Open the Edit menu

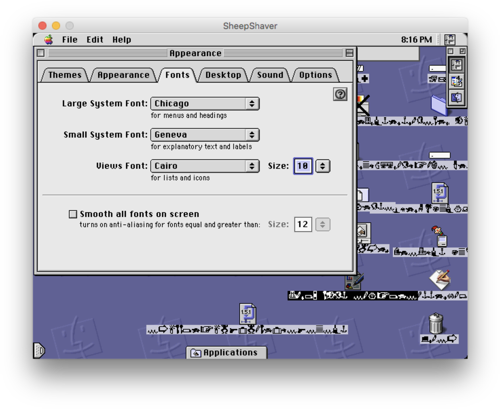click(x=94, y=40)
